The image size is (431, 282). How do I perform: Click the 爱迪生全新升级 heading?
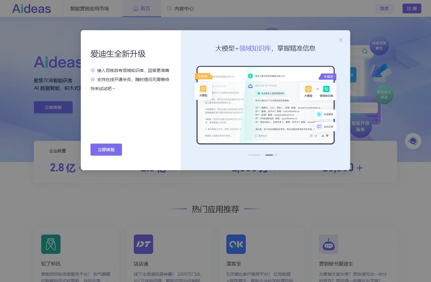coord(118,54)
